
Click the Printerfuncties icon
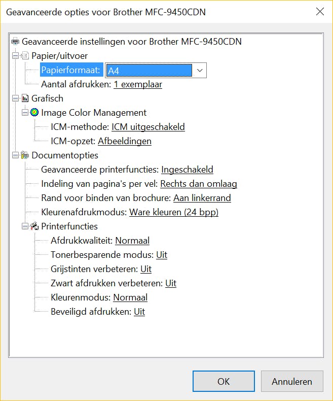[x=34, y=226]
